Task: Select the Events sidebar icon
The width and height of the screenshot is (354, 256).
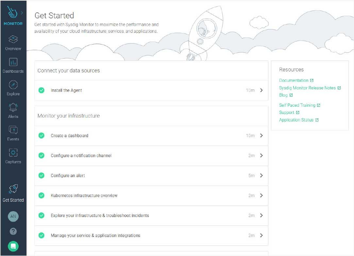Action: point(13,130)
